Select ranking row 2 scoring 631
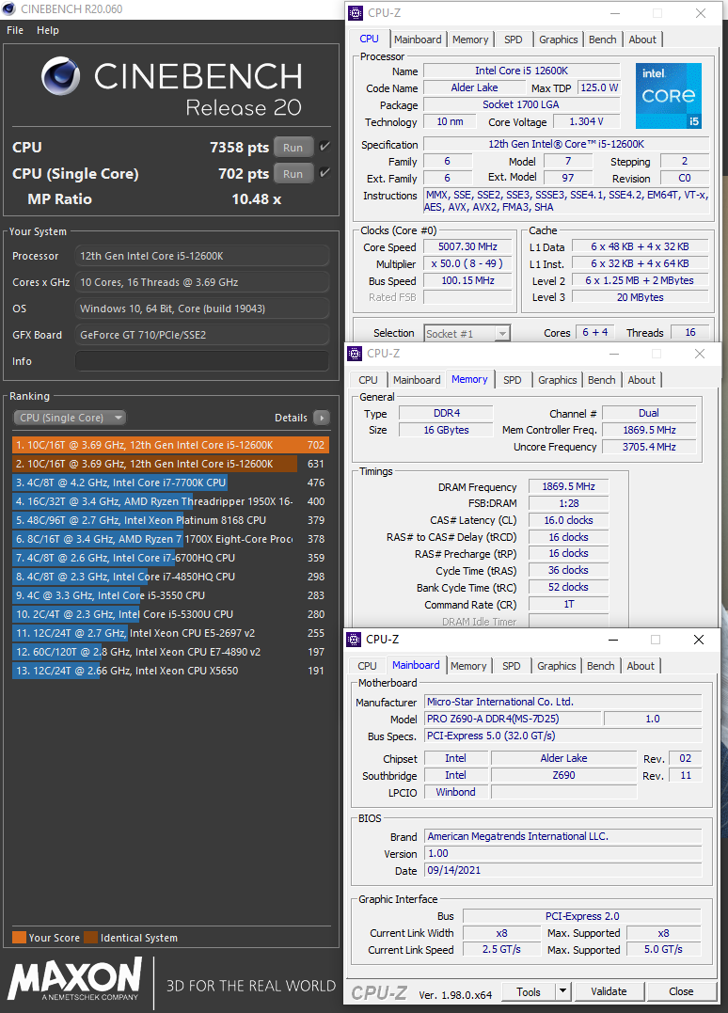The height and width of the screenshot is (1013, 728). [x=170, y=463]
